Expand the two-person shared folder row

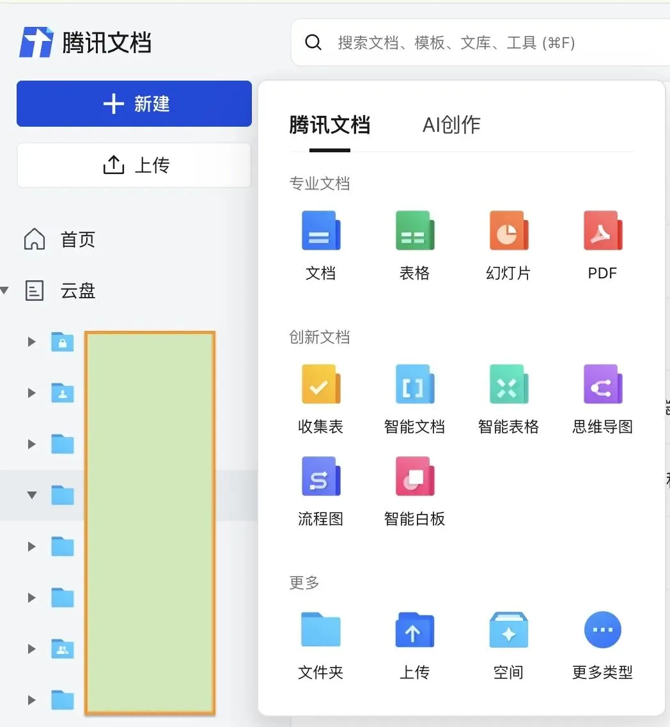tap(31, 649)
